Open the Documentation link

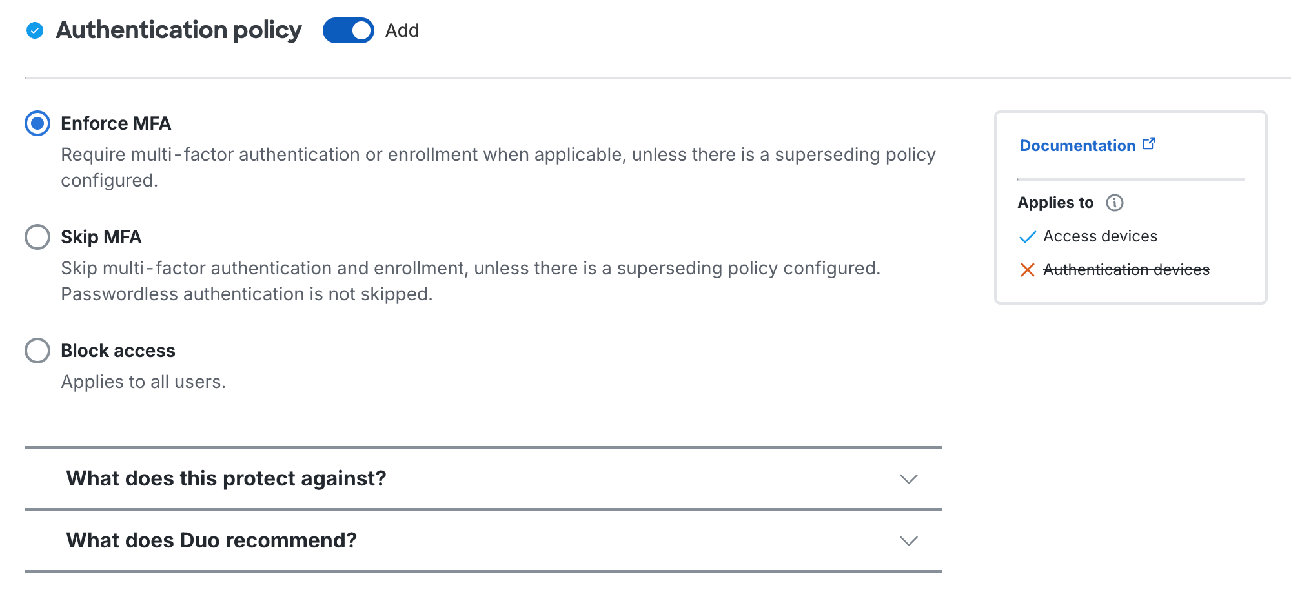1077,145
